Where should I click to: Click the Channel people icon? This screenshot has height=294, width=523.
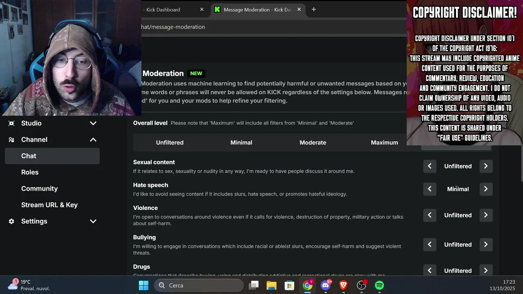pyautogui.click(x=11, y=140)
